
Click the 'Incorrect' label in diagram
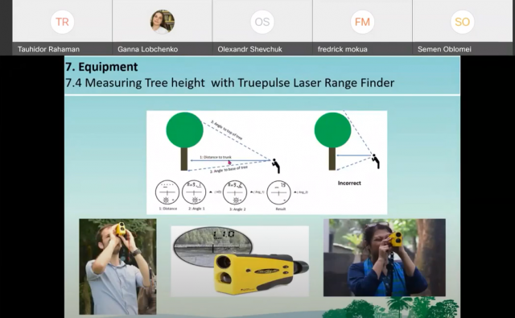pyautogui.click(x=349, y=183)
